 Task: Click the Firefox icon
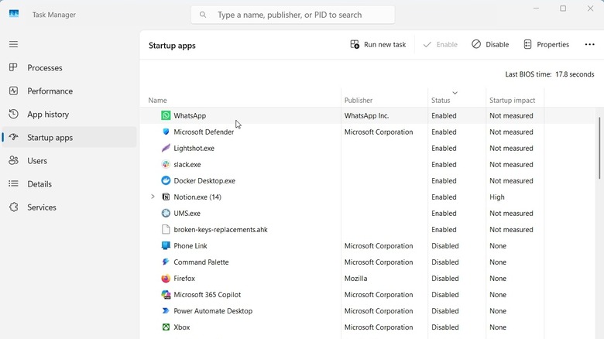[x=166, y=278]
